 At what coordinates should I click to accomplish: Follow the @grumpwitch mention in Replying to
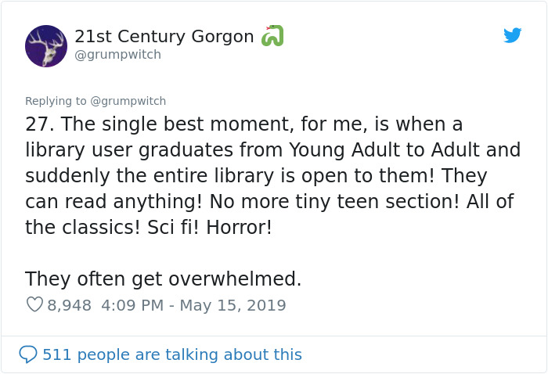pos(128,101)
